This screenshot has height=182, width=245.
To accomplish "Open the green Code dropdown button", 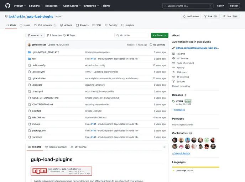I will click(x=160, y=36).
